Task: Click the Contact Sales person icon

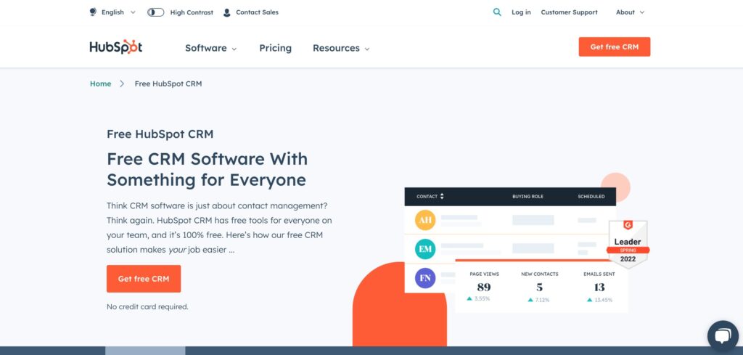Action: coord(227,12)
